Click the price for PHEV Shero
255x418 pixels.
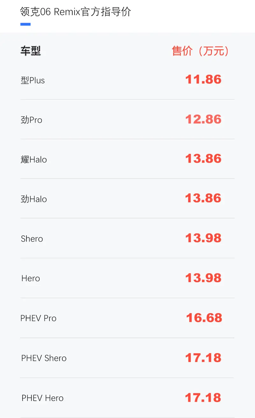203,358
